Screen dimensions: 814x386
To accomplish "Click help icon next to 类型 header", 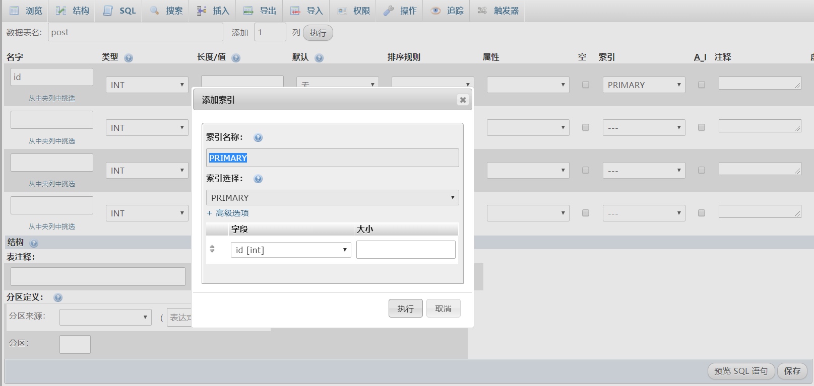I will (129, 58).
